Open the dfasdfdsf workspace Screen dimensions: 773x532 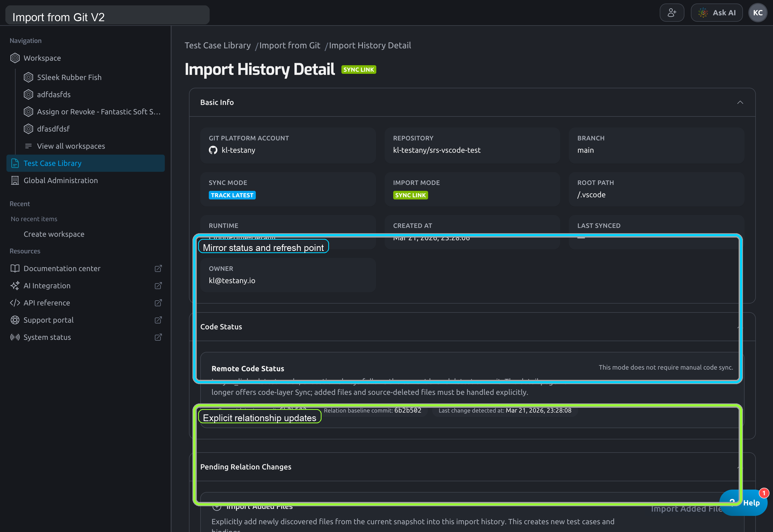53,129
